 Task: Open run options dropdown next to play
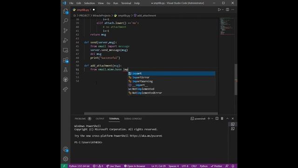pyautogui.click(x=223, y=10)
